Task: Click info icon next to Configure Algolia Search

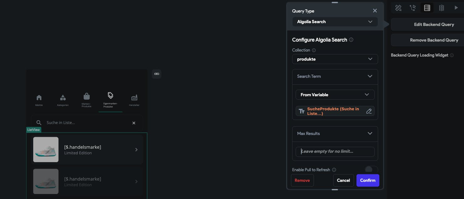Action: point(351,40)
